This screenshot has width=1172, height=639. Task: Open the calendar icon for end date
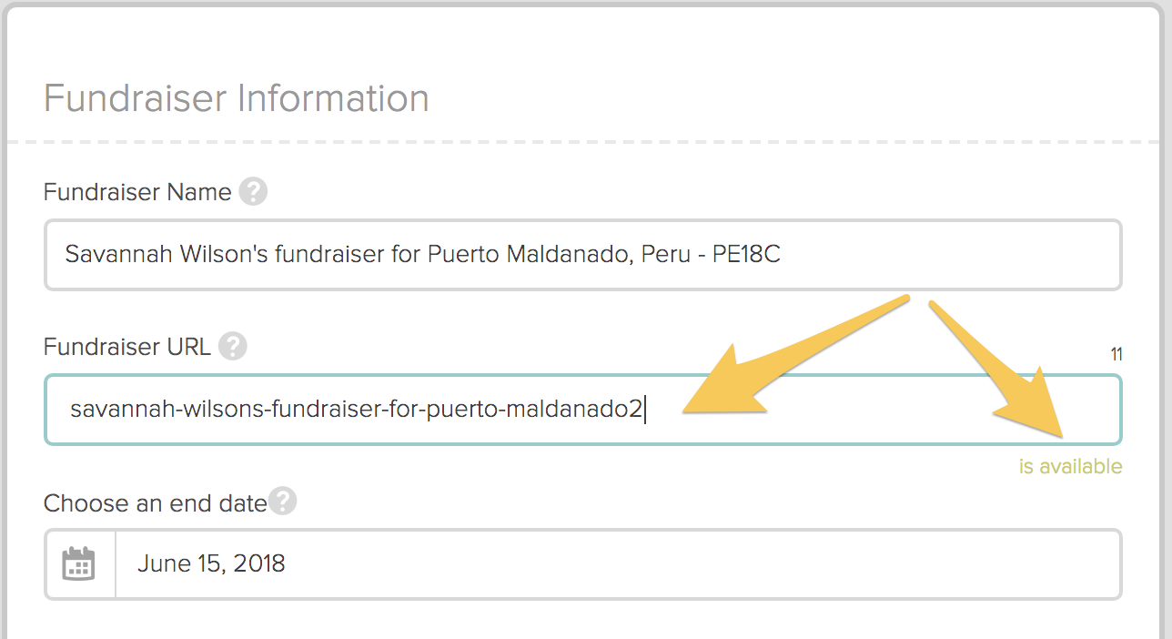(79, 563)
